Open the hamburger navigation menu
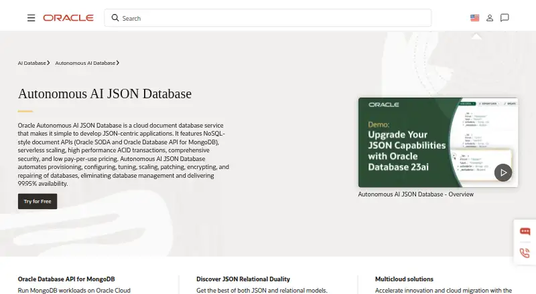The image size is (536, 294). (31, 18)
